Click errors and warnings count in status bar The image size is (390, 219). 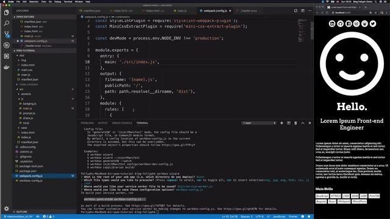(49, 217)
